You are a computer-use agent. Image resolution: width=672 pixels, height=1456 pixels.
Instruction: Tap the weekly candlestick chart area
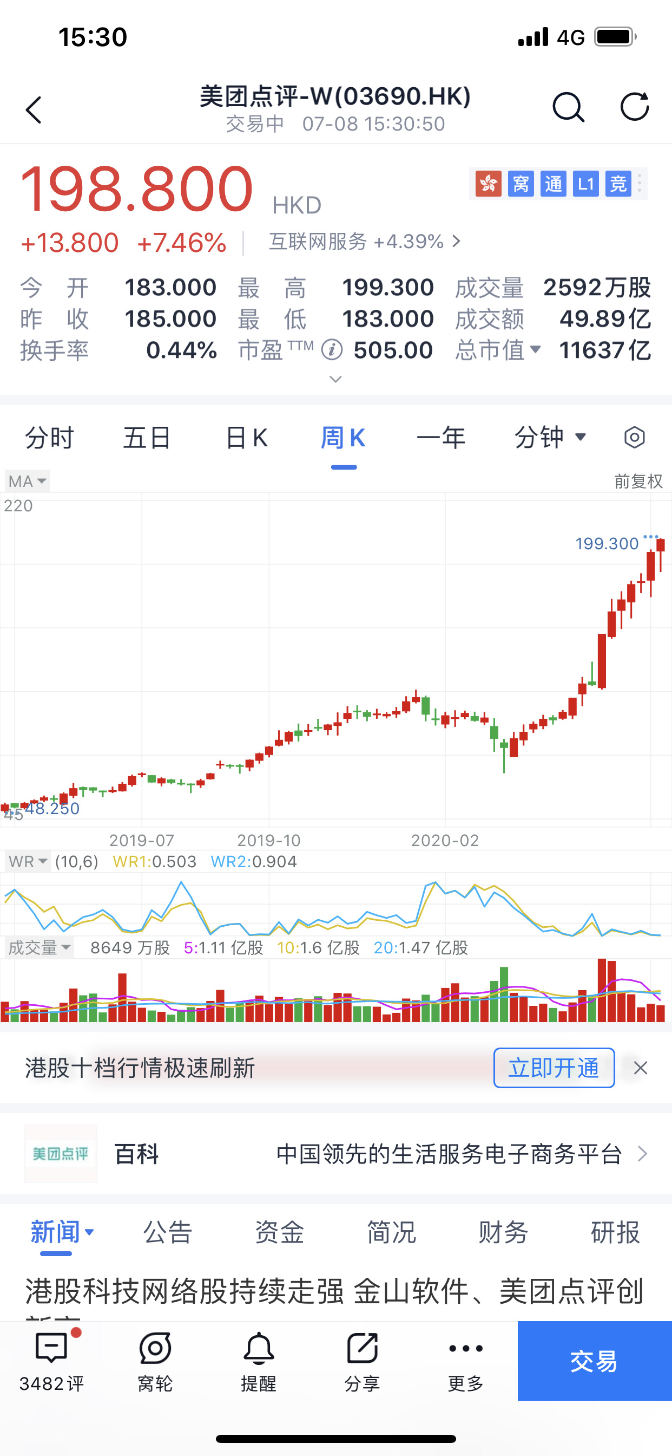pyautogui.click(x=336, y=659)
